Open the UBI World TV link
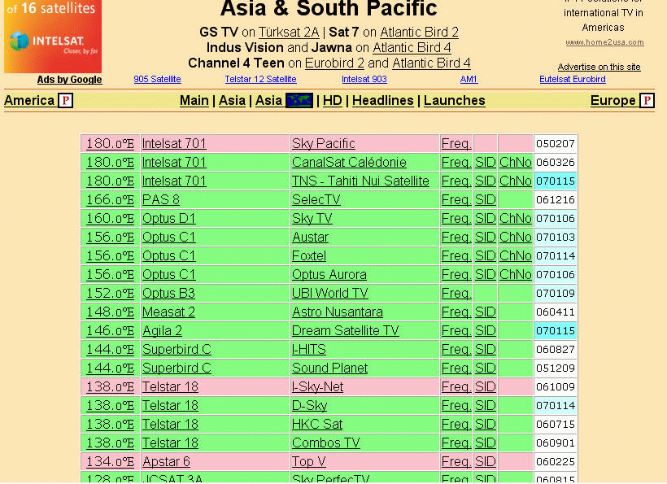Screen dimensions: 667x484 click(x=329, y=294)
